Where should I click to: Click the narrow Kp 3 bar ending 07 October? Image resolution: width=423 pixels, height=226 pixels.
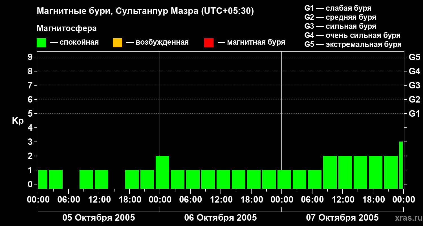point(401,165)
